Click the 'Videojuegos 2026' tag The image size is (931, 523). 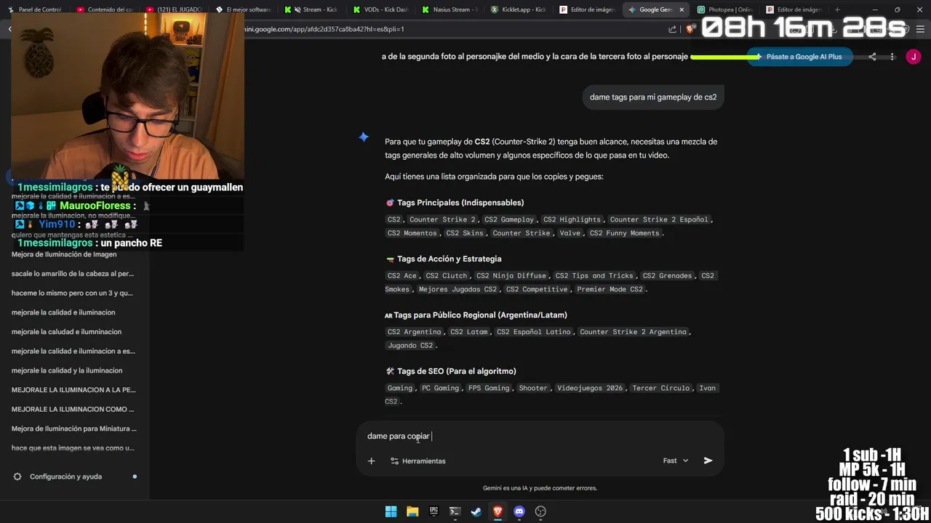pos(590,388)
